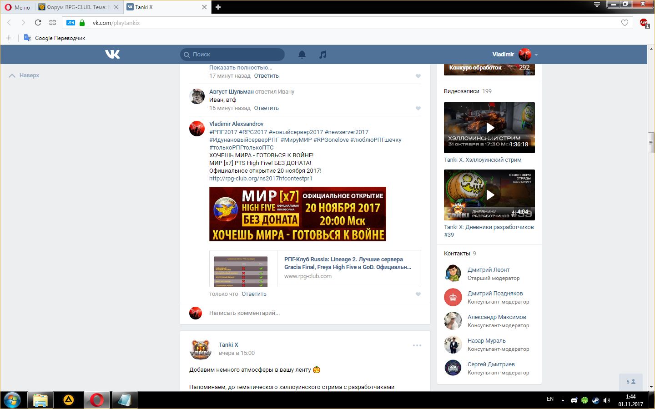Like Vladimir Alexsandrov's comment
Image resolution: width=655 pixels, height=409 pixels.
[418, 294]
